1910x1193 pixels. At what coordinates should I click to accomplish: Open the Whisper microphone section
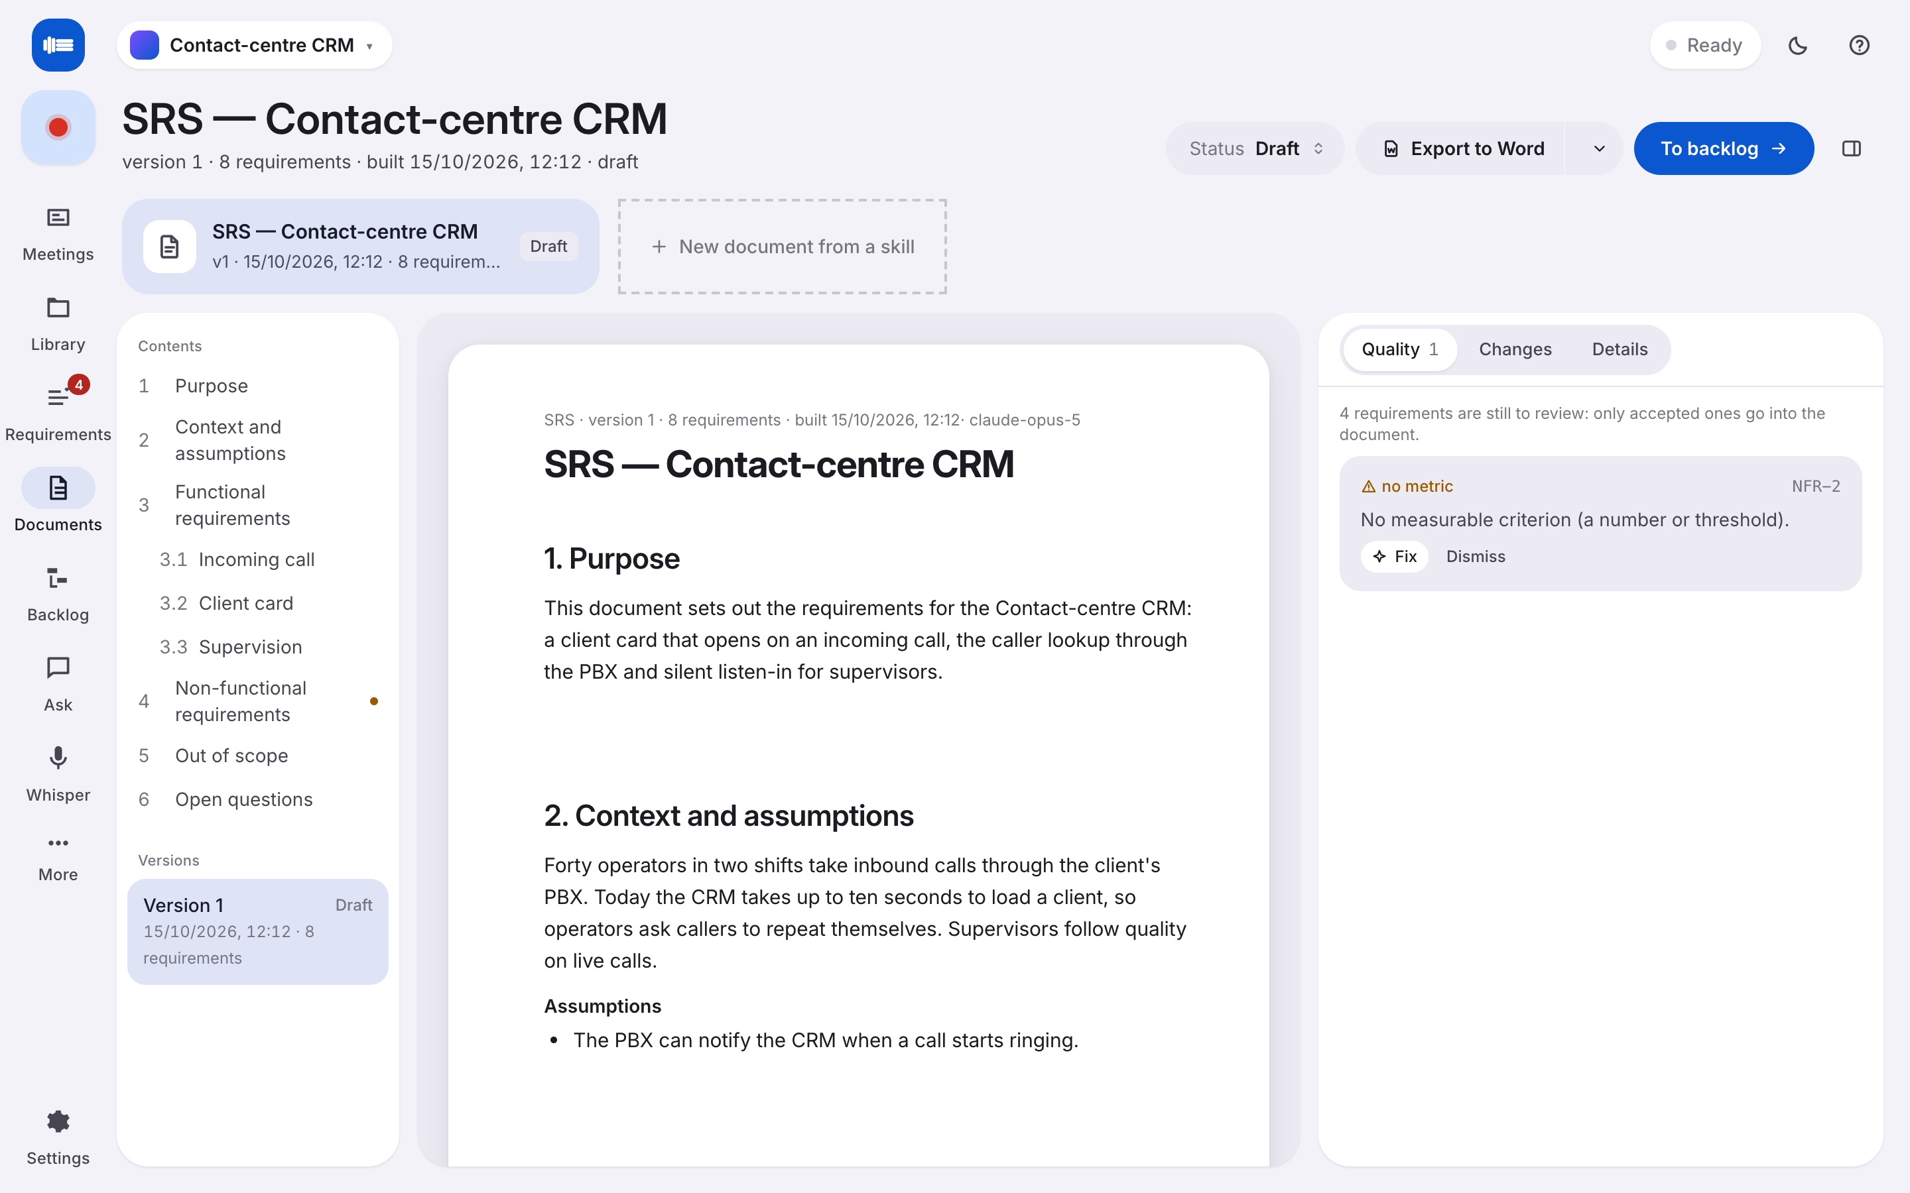pos(58,773)
